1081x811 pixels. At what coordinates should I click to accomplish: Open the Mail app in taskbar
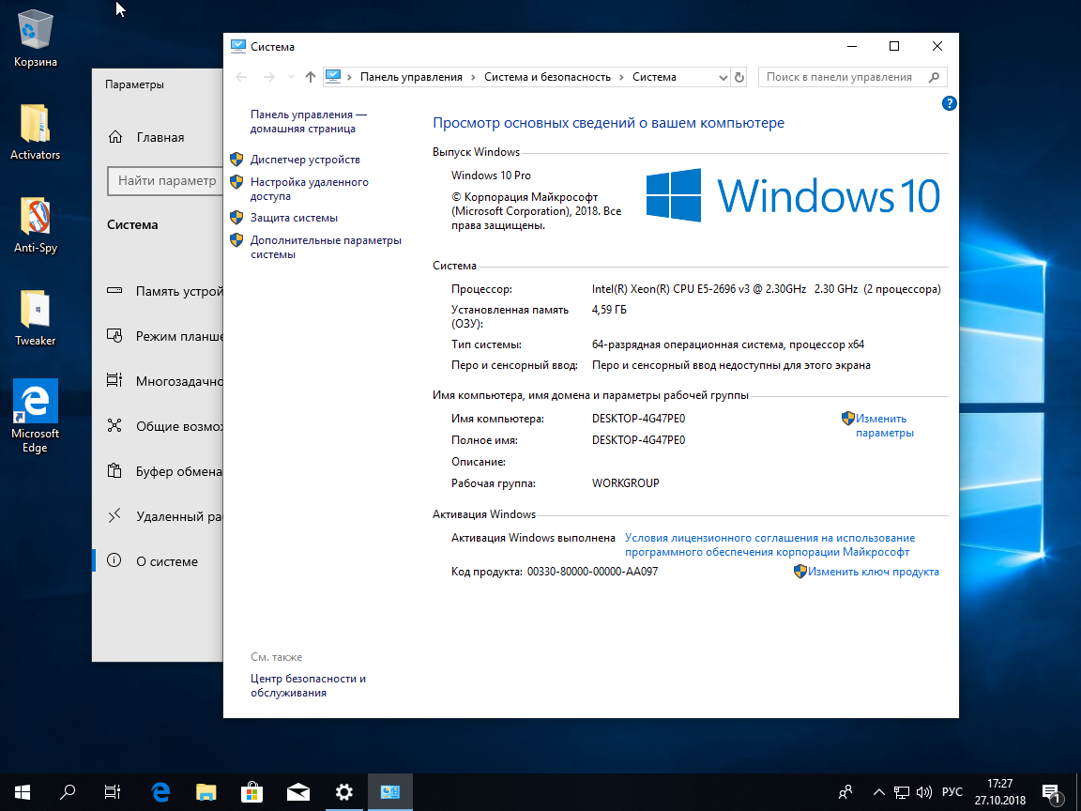pos(298,792)
